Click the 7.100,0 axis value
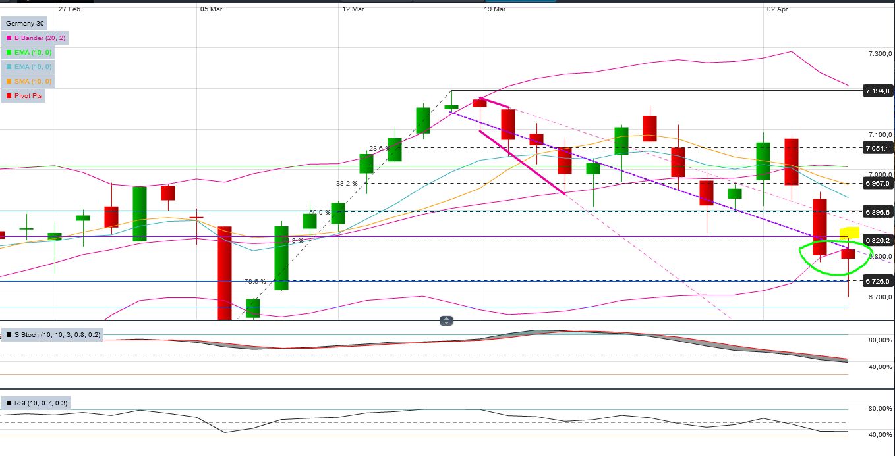The width and height of the screenshot is (895, 456). (x=880, y=135)
